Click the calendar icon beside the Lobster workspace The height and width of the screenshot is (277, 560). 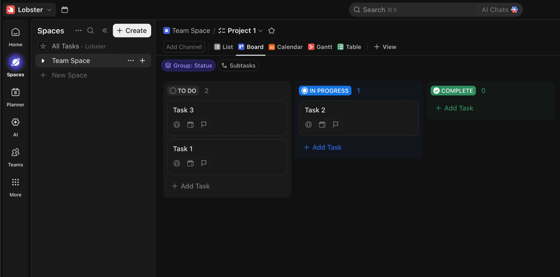pos(65,10)
